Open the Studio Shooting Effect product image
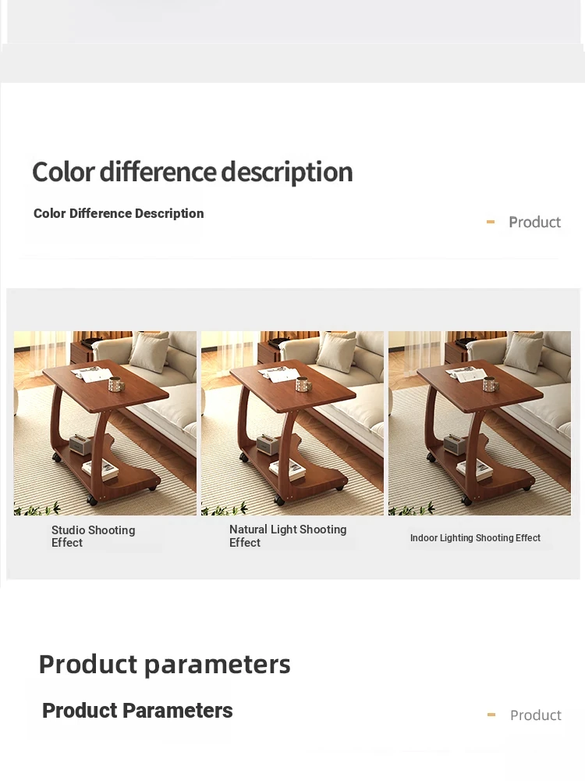 pos(105,423)
